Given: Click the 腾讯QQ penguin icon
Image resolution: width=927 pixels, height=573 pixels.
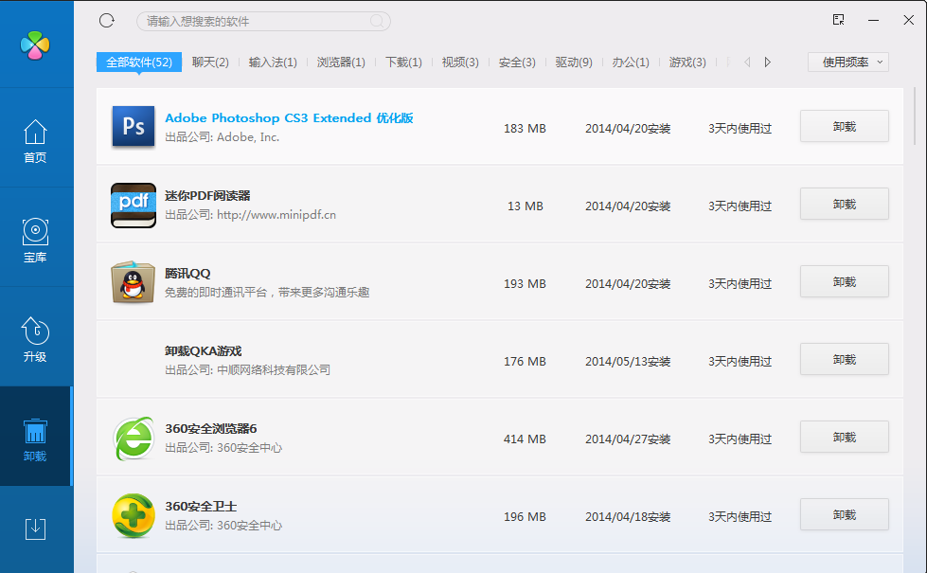Looking at the screenshot, I should pyautogui.click(x=134, y=282).
